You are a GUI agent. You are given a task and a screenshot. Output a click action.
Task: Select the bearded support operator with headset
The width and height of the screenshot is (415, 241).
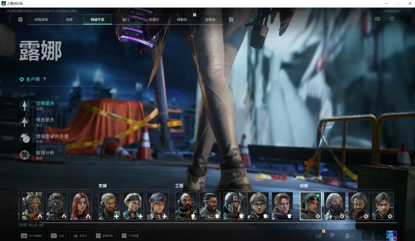tap(109, 206)
